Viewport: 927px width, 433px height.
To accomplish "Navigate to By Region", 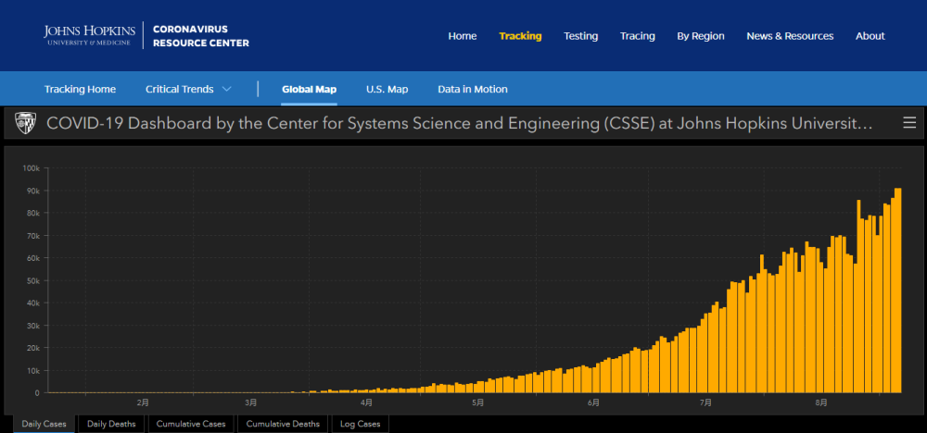I will (x=701, y=36).
